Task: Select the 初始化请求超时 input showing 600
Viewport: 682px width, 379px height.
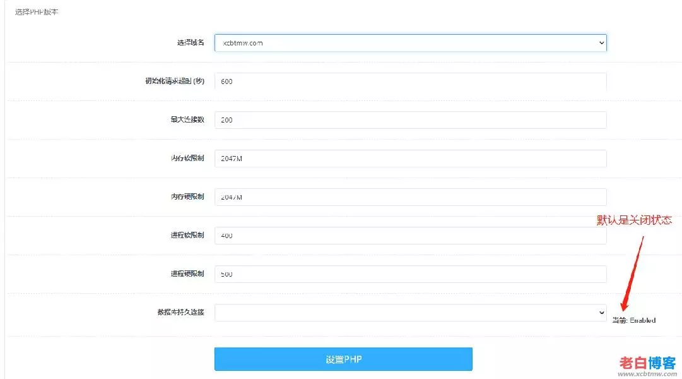Action: pyautogui.click(x=410, y=81)
